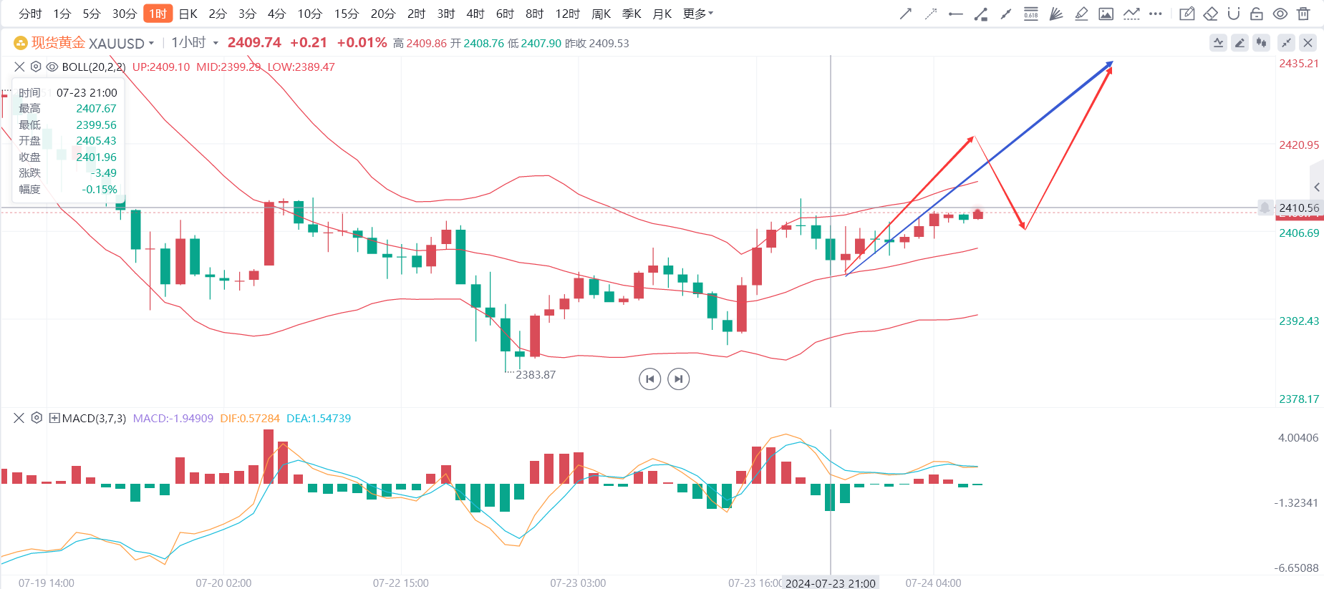Screen dimensions: 1324x589
Task: Select the active 1时 timeframe tab
Action: 158,14
